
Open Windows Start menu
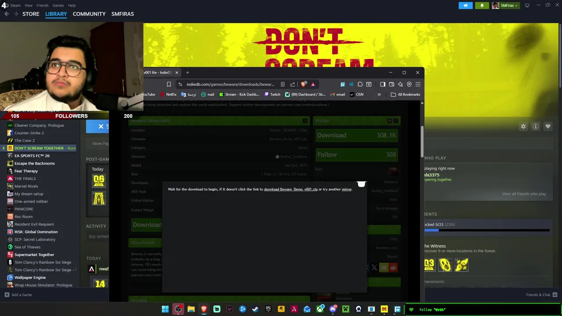(165, 309)
